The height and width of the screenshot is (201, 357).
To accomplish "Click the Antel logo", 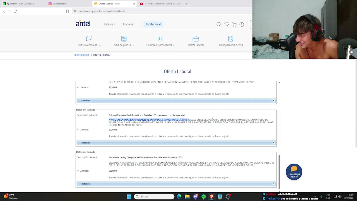I will 83,24.
